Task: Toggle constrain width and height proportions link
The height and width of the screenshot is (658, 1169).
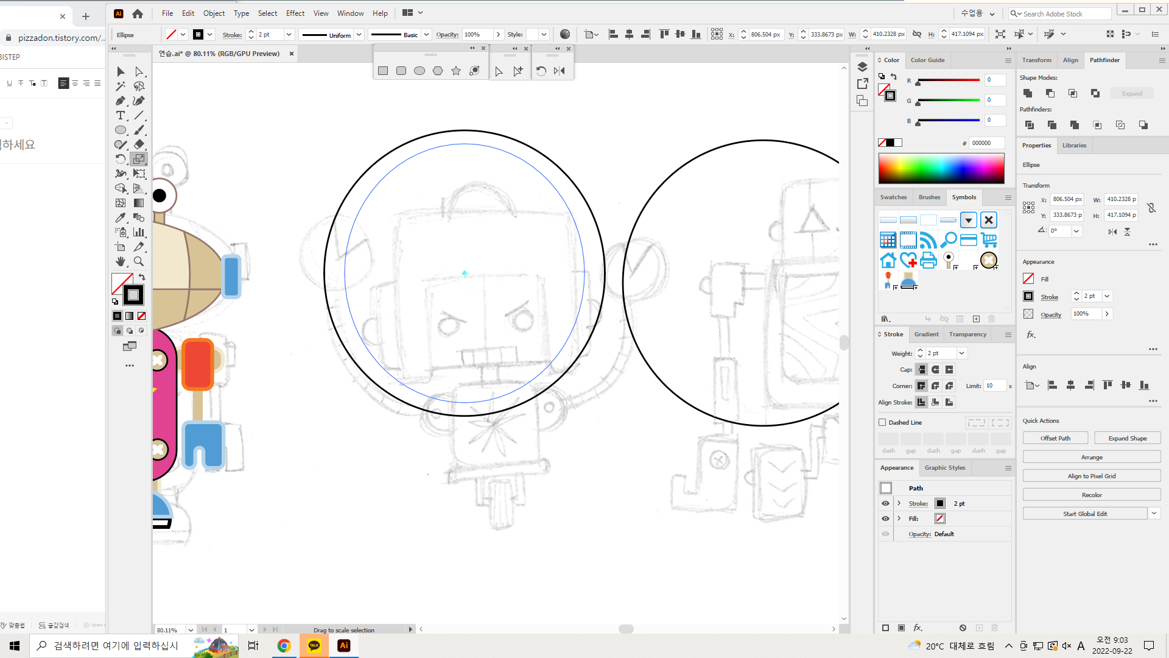Action: [1151, 208]
